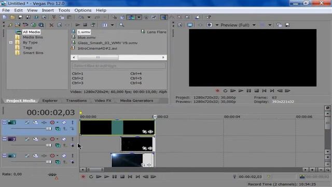This screenshot has height=187, width=332.
Task: Select the Media Bins folder
Action: click(33, 37)
